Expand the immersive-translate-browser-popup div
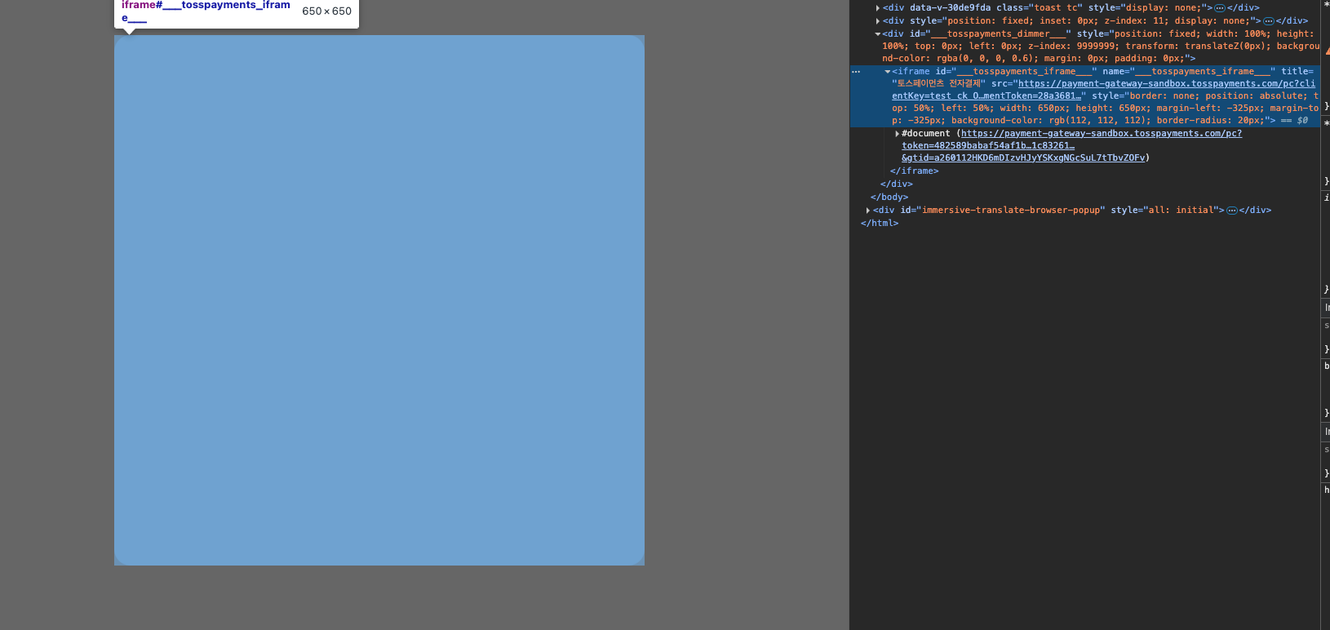The width and height of the screenshot is (1330, 630). point(868,211)
